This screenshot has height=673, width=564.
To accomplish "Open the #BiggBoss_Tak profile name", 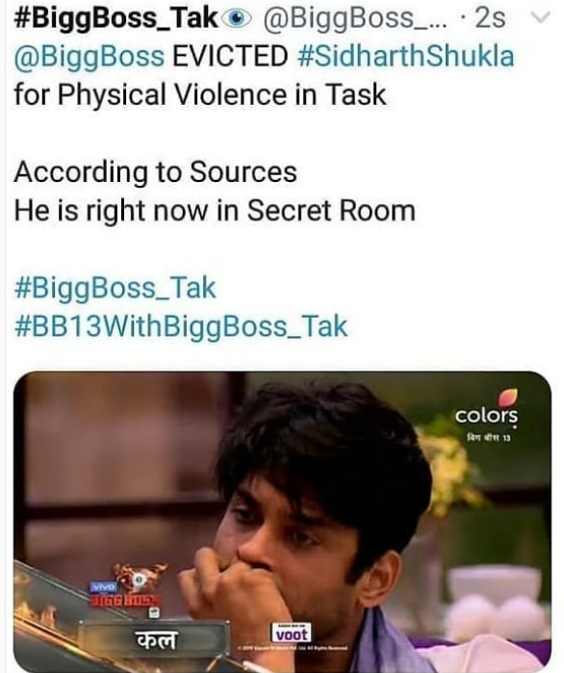I will pyautogui.click(x=115, y=19).
